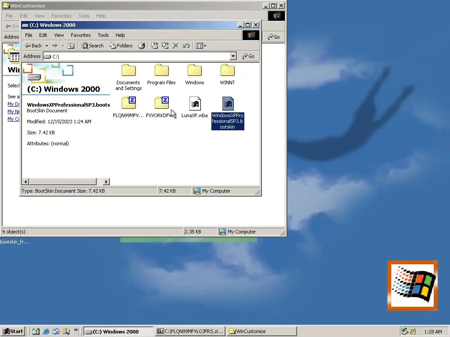Open the Start menu

tap(13, 332)
